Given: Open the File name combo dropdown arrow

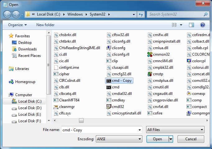Looking at the screenshot, I should (x=140, y=130).
